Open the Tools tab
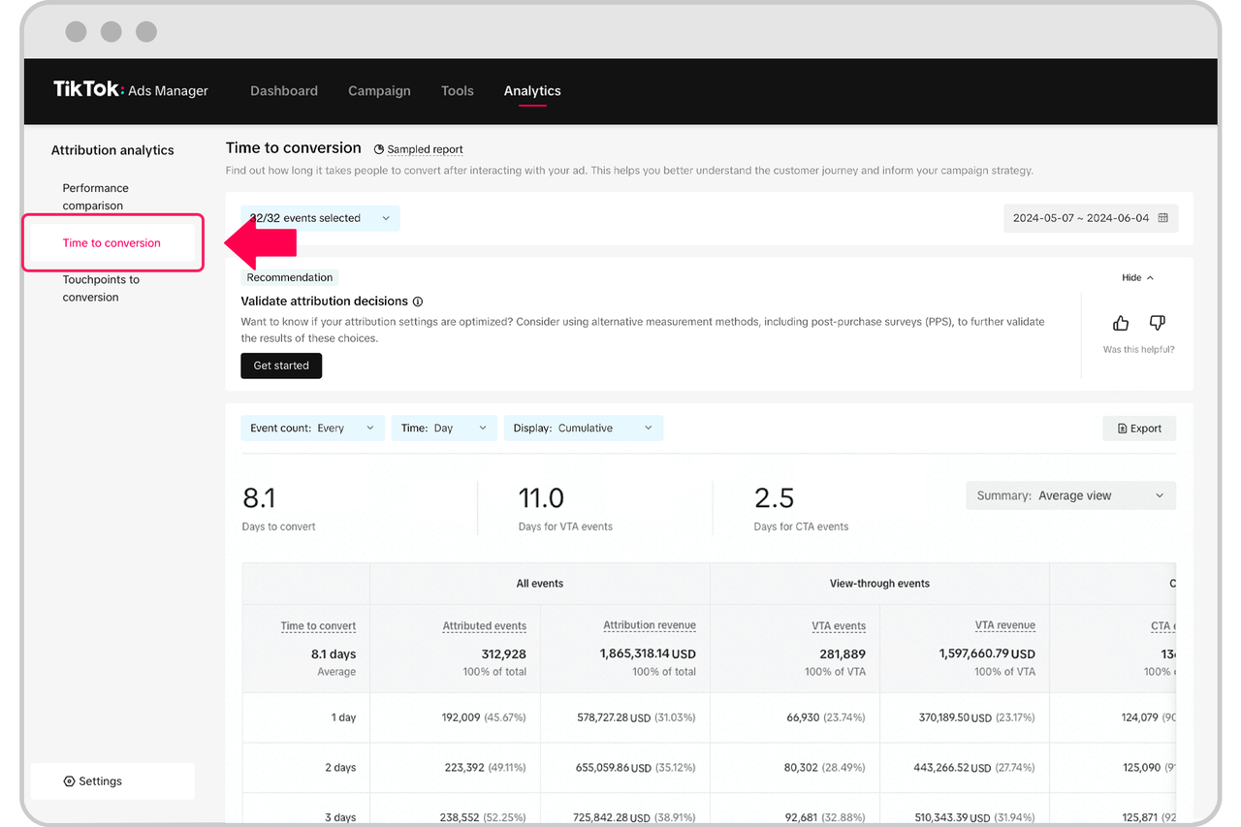This screenshot has width=1241, height=827. click(x=458, y=90)
